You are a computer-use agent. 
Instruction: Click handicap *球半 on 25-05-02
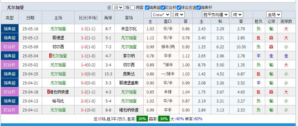click(x=168, y=65)
